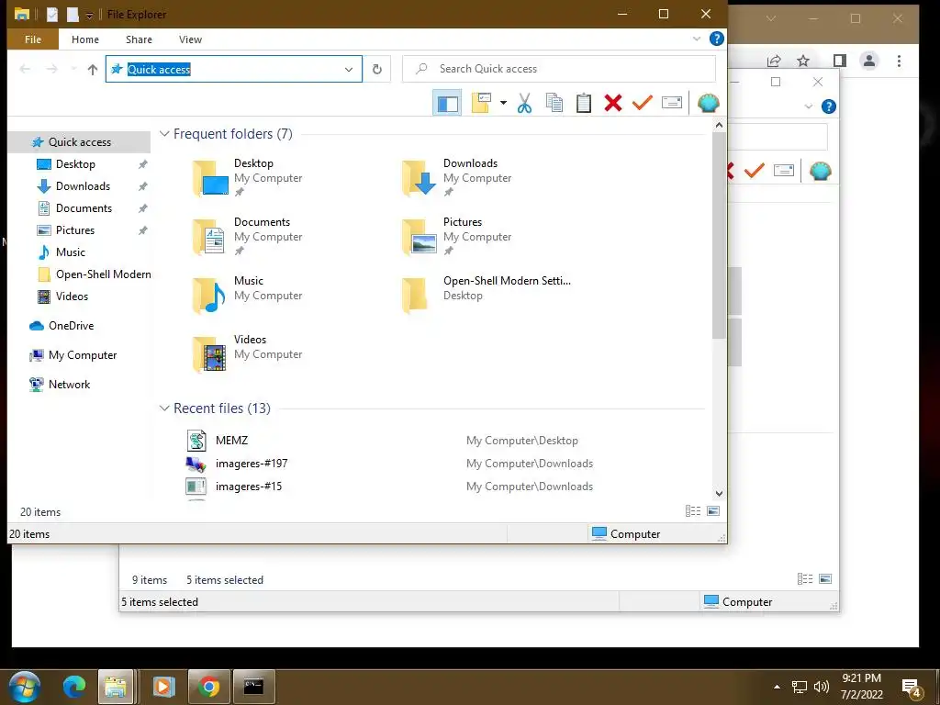
Task: Click the Forward arrow navigation button
Action: pos(52,70)
